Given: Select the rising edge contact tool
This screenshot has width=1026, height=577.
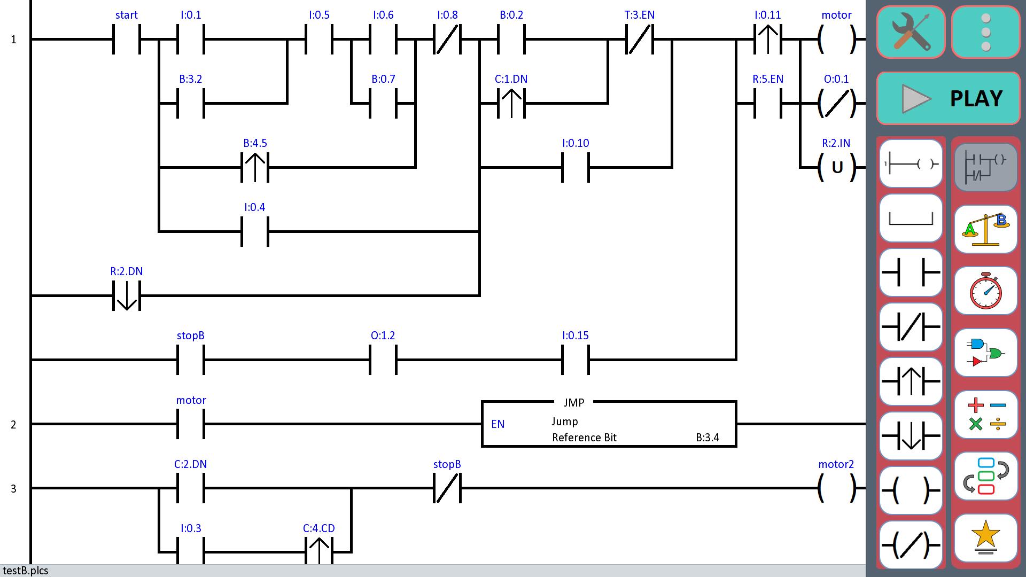Looking at the screenshot, I should (x=911, y=381).
